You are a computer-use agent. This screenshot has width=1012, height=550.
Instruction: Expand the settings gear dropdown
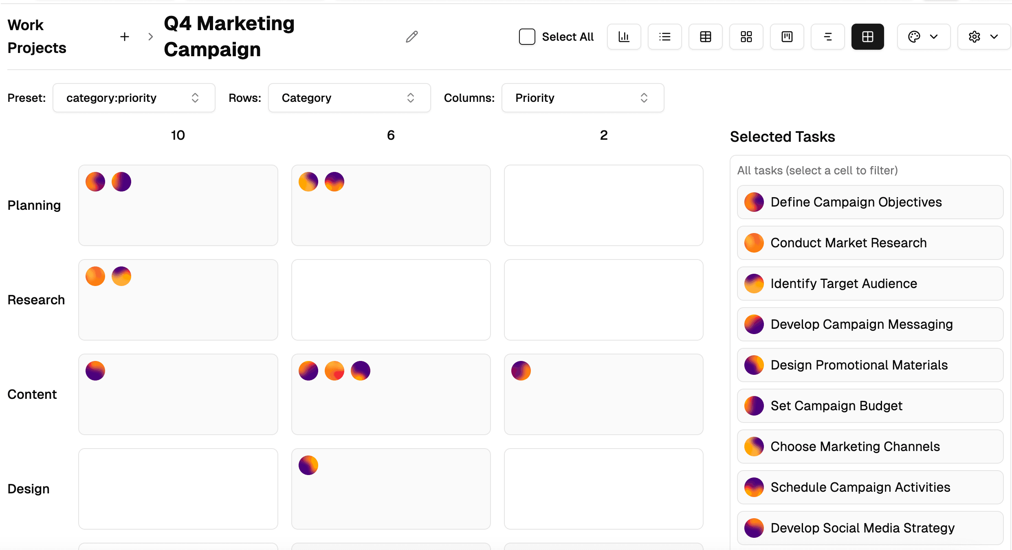tap(983, 37)
